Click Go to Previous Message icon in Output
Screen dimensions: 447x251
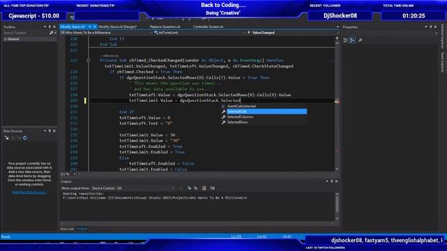189,188
